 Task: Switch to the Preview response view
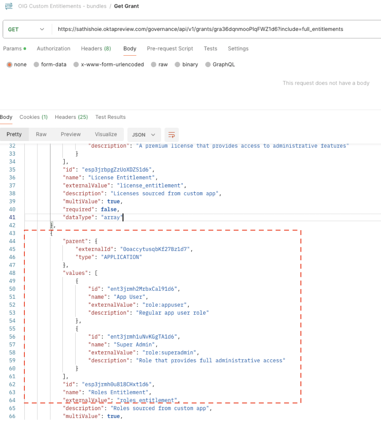70,134
